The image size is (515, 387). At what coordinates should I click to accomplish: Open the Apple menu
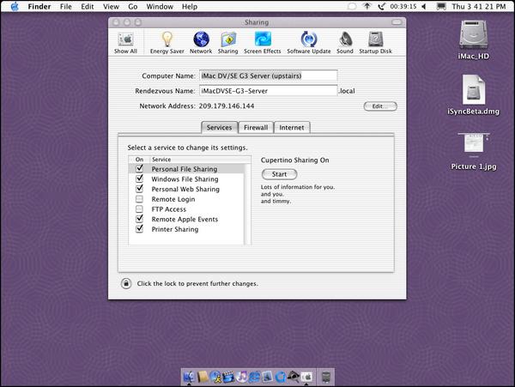[15, 6]
